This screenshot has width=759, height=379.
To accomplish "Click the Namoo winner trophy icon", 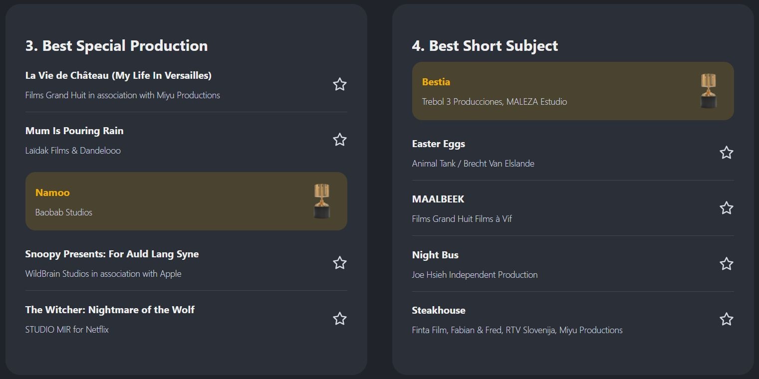I will (322, 201).
